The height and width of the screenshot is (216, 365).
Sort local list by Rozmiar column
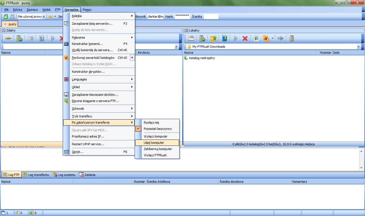tap(325, 53)
